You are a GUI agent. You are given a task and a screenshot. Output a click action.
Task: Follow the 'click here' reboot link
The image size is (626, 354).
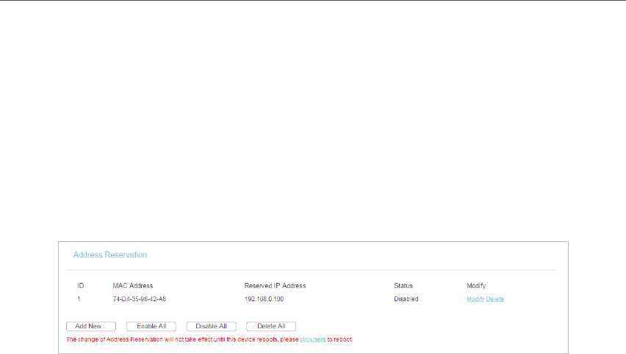[x=312, y=339]
